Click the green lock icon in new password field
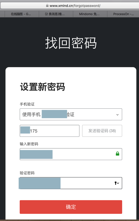The image size is (139, 221). pos(117,154)
